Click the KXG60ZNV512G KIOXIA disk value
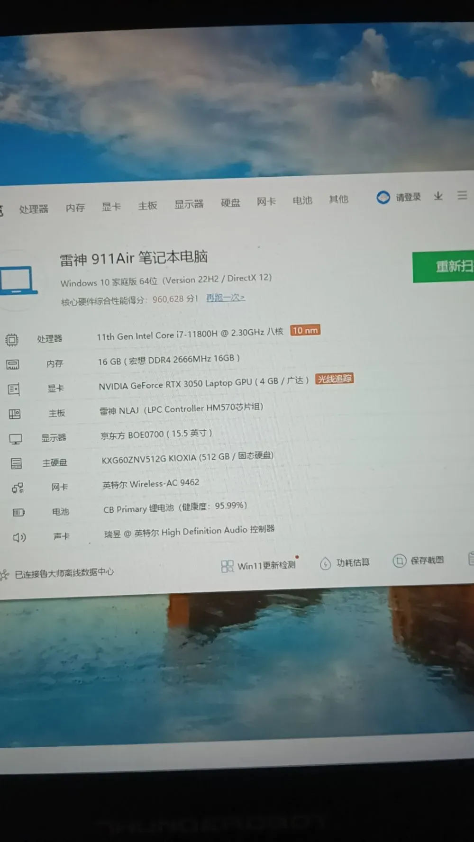474x842 pixels. [x=188, y=458]
